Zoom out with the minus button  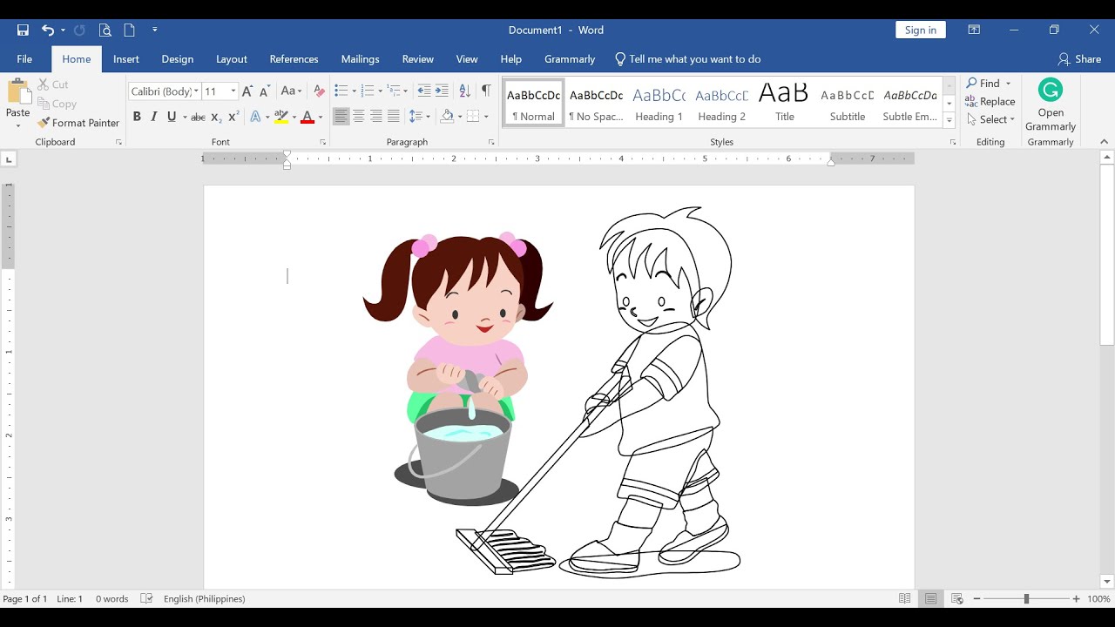[976, 599]
